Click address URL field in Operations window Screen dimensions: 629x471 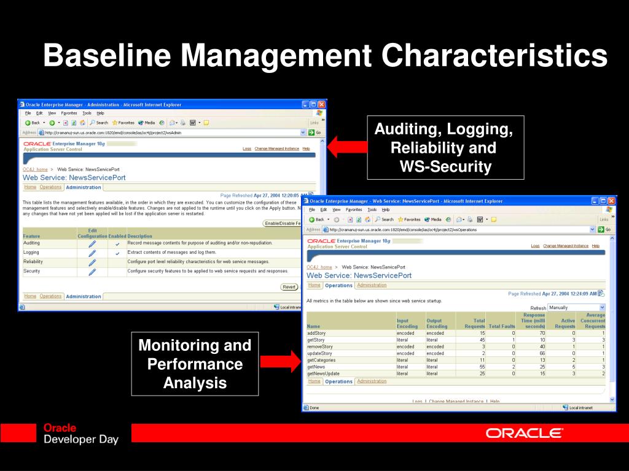pos(459,230)
